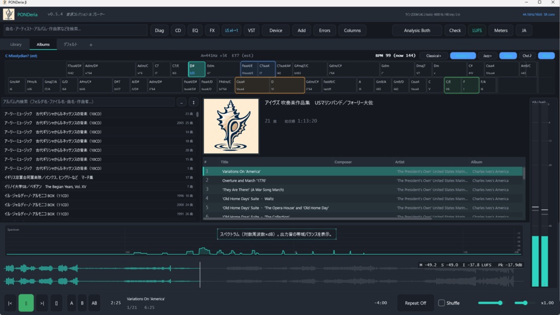The height and width of the screenshot is (315, 560).
Task: Stop playback with the square button
Action: 56,303
